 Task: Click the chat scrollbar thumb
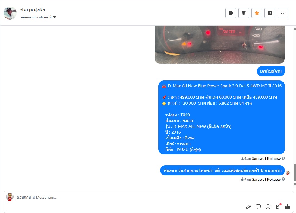tap(295, 172)
